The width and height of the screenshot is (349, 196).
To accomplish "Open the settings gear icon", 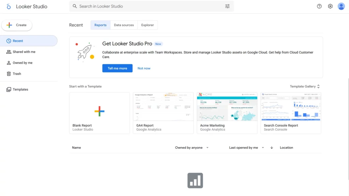I will (x=330, y=6).
